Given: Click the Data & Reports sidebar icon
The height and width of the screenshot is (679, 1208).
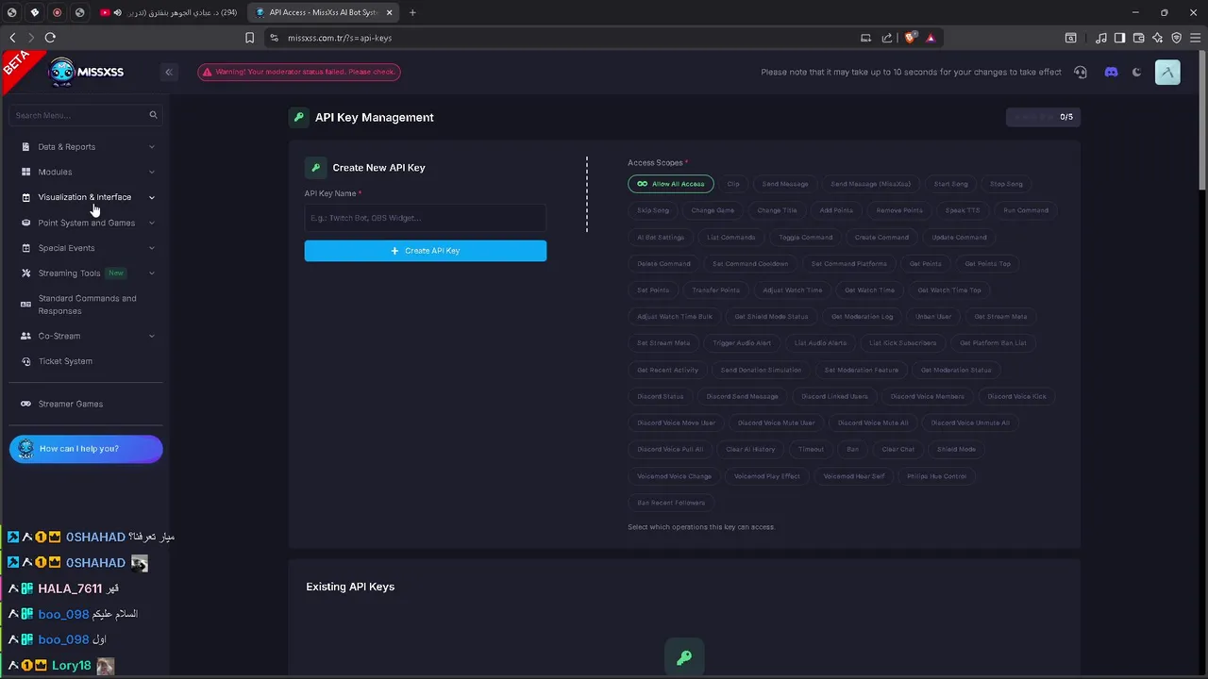Looking at the screenshot, I should click(x=25, y=147).
